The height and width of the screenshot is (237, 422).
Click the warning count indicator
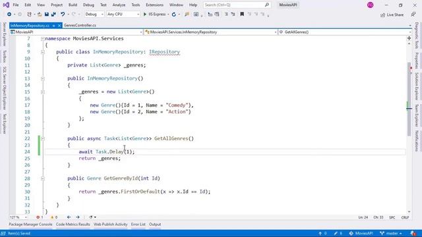click(x=54, y=217)
